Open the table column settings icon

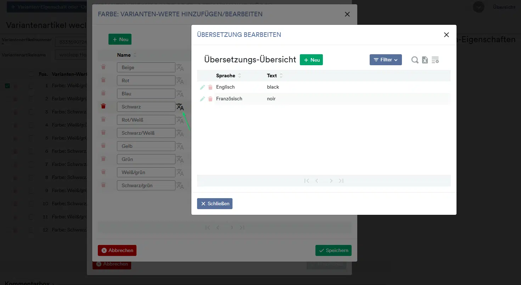pyautogui.click(x=435, y=60)
